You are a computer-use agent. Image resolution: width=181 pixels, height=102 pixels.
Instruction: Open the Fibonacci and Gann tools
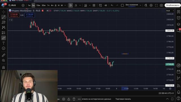click(x=4, y=22)
